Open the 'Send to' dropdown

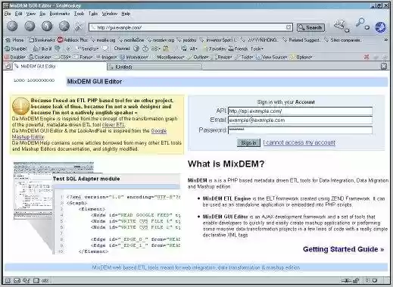[88, 48]
